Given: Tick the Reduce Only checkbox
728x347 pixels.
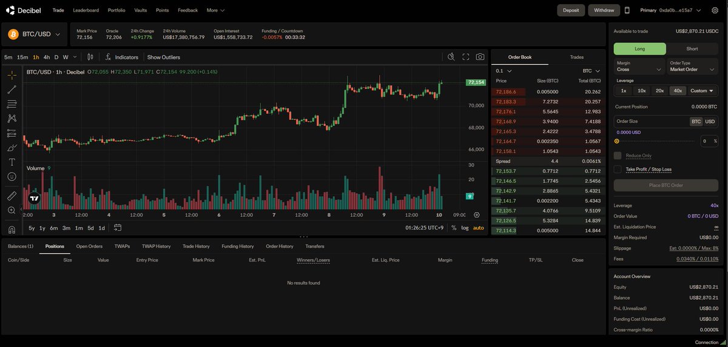Looking at the screenshot, I should (x=618, y=156).
